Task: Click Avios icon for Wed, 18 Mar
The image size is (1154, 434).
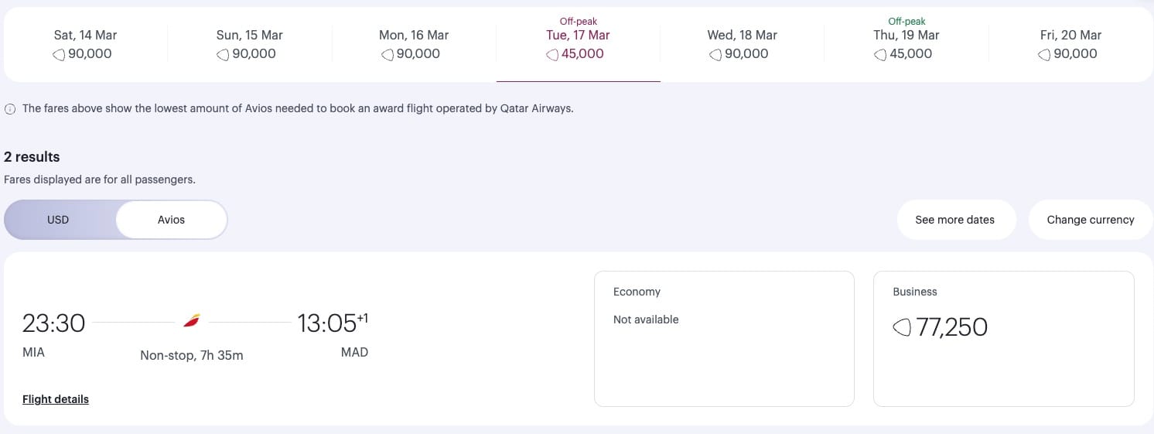Action: click(715, 55)
